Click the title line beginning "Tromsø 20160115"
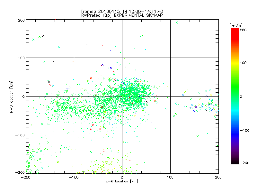 tap(122, 11)
